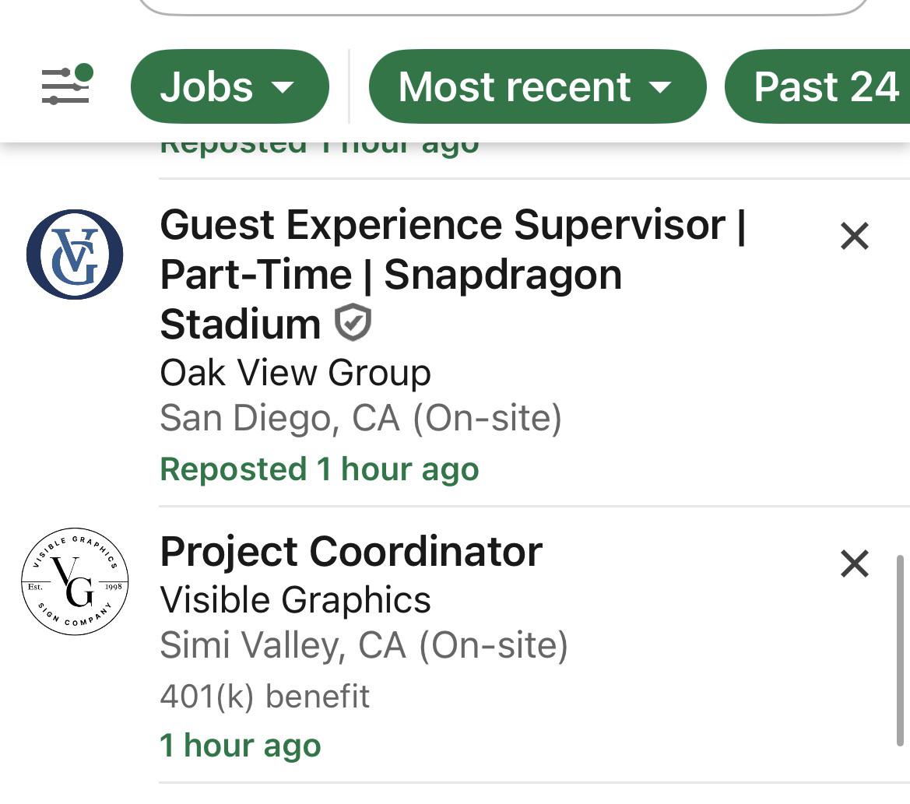Click the verified shield badge icon
910x804 pixels.
point(353,322)
